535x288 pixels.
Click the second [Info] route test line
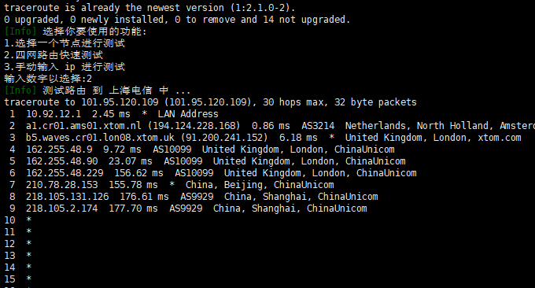98,90
